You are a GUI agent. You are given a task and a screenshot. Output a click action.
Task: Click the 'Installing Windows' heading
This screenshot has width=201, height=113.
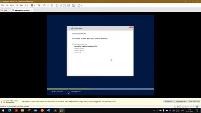point(79,34)
